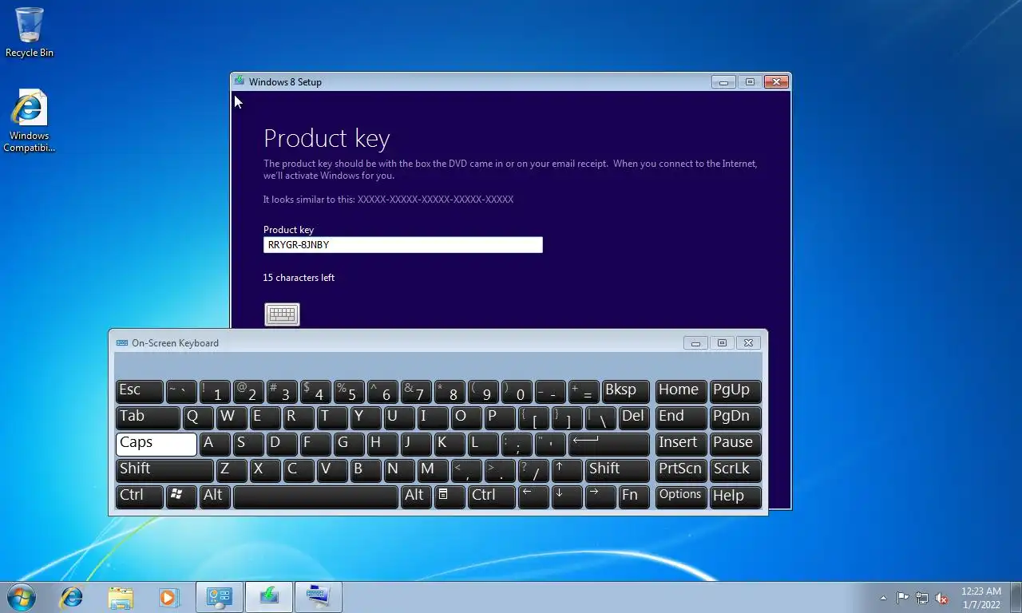Click the right arrow key
The width and height of the screenshot is (1022, 613).
pos(600,496)
